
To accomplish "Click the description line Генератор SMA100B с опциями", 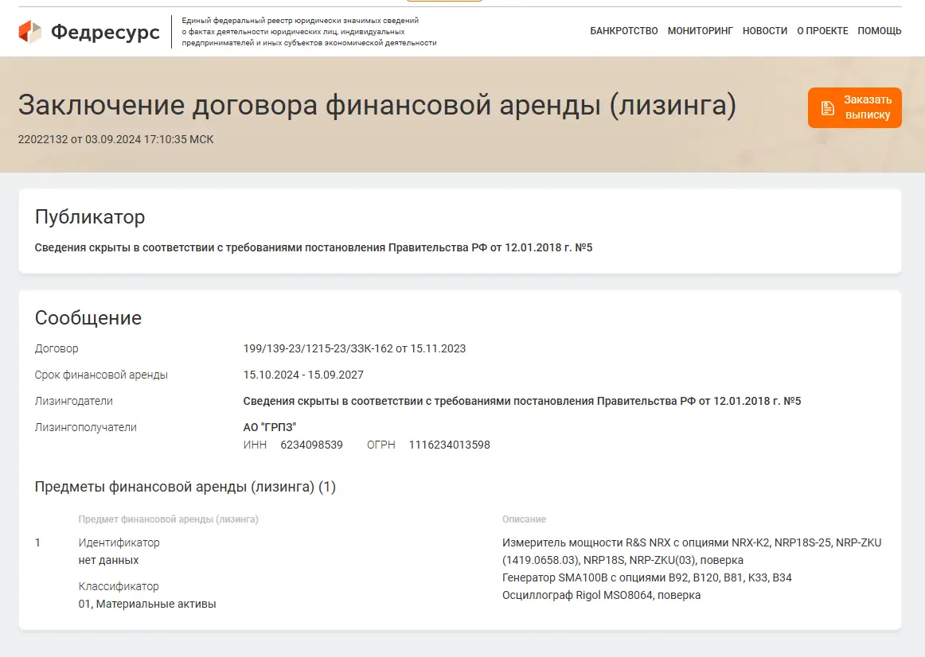I will pyautogui.click(x=647, y=577).
